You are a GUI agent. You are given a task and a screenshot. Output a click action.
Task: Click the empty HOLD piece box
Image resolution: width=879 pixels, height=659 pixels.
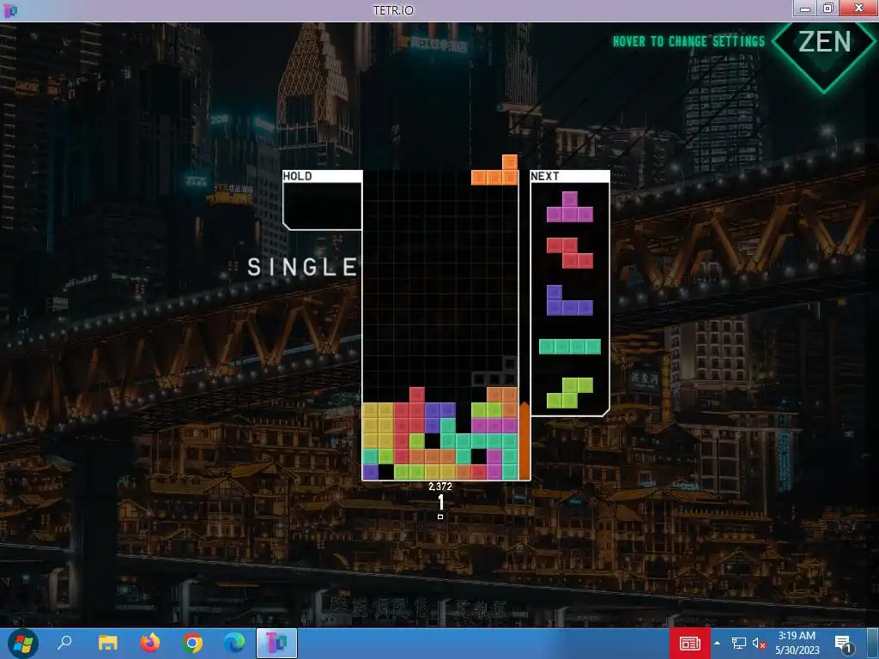pyautogui.click(x=323, y=206)
